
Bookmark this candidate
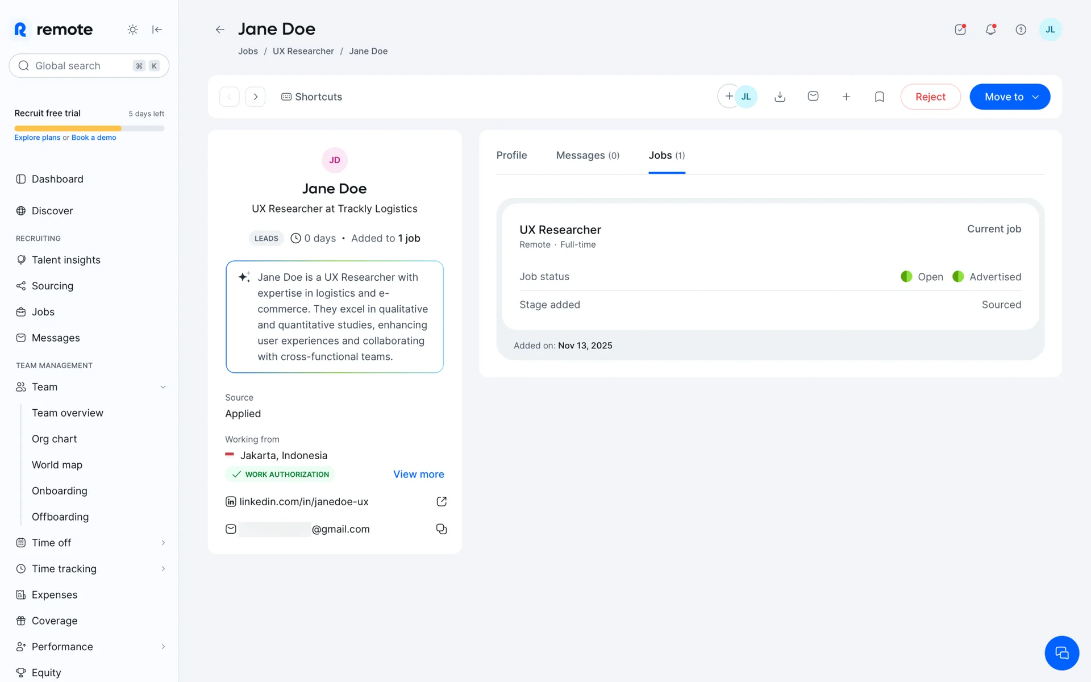pyautogui.click(x=879, y=97)
